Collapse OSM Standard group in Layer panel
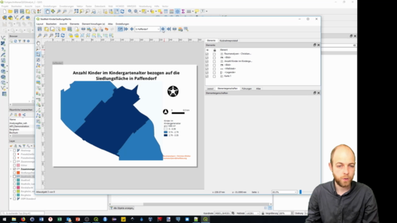Screen dimensions: 397x223 click(x=11, y=199)
